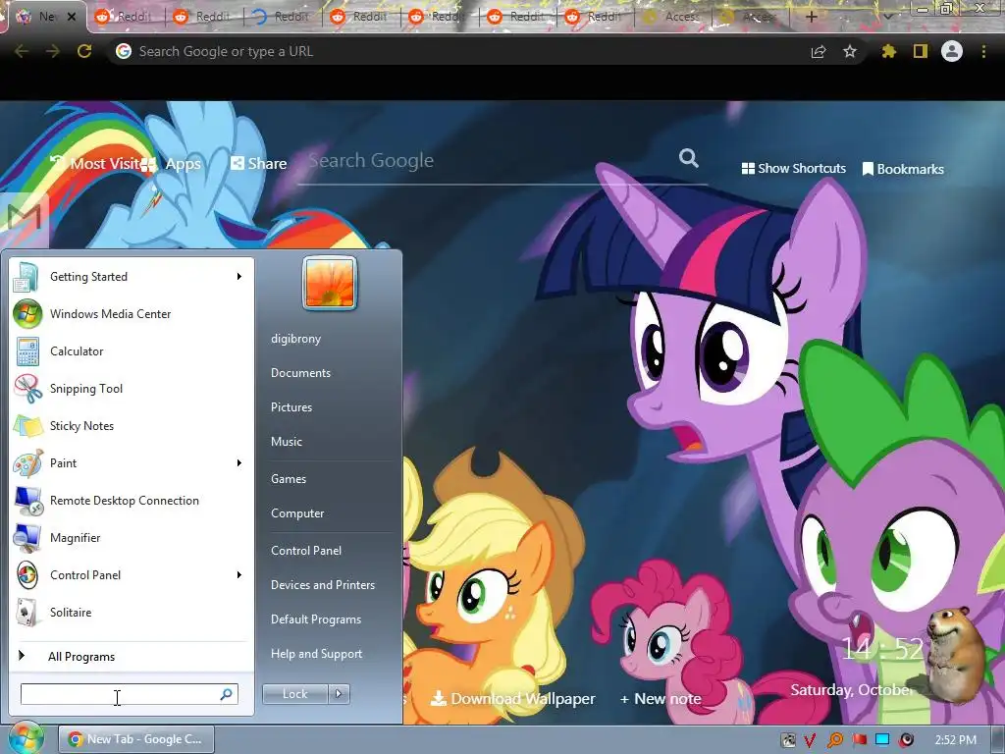Image resolution: width=1005 pixels, height=754 pixels.
Task: Click the page search magnifier icon
Action: pos(689,158)
